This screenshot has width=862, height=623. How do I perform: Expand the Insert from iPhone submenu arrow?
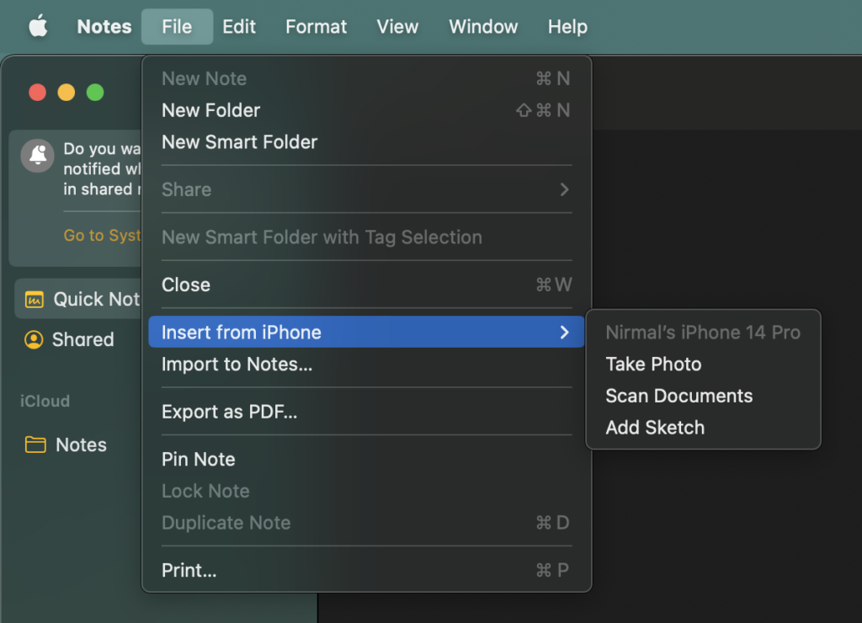click(x=564, y=332)
